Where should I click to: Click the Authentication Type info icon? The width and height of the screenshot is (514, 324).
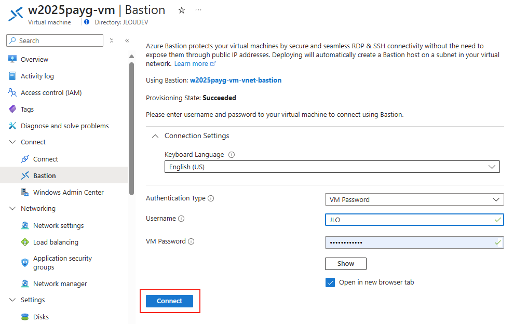(x=211, y=198)
